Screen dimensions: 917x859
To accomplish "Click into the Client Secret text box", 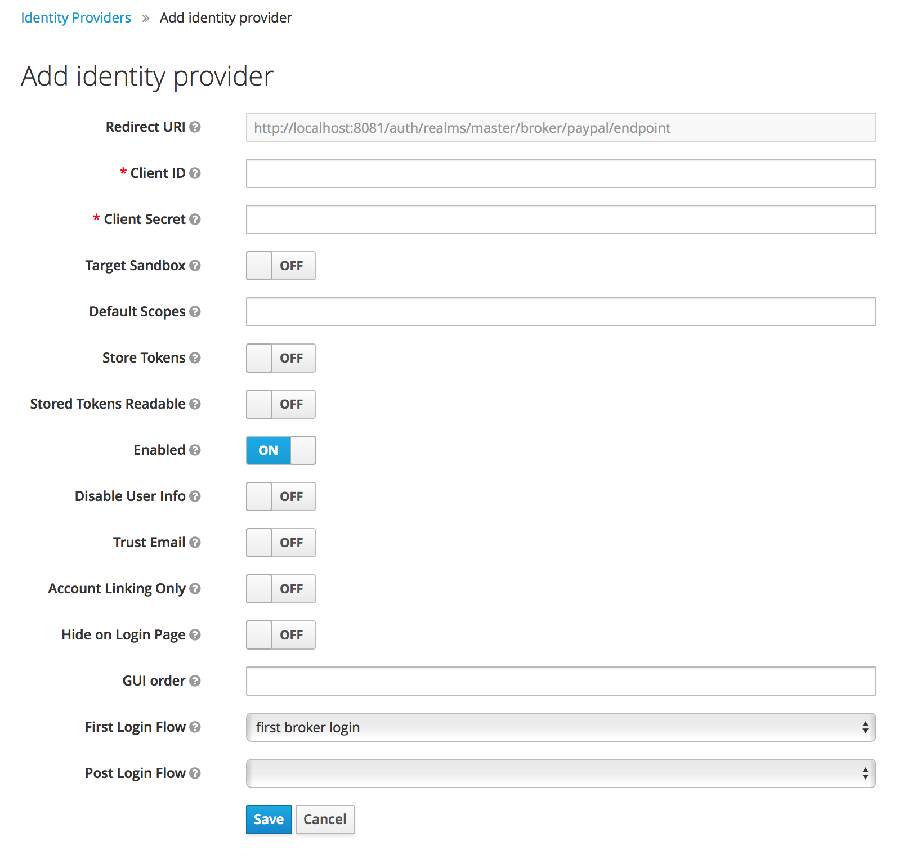I will point(560,220).
